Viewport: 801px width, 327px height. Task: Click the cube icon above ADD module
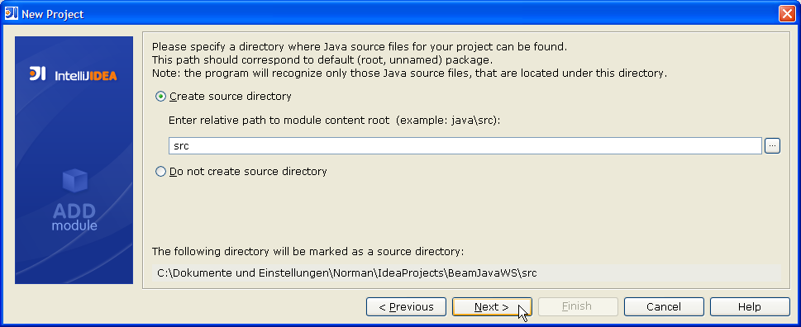tap(75, 181)
